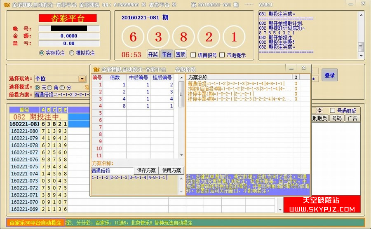Screen dimensions: 371x229
Task: Minimize the 高级倍投 dialog
Action: 291,69
